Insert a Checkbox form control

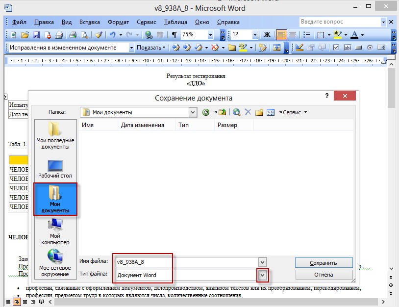coord(336,48)
